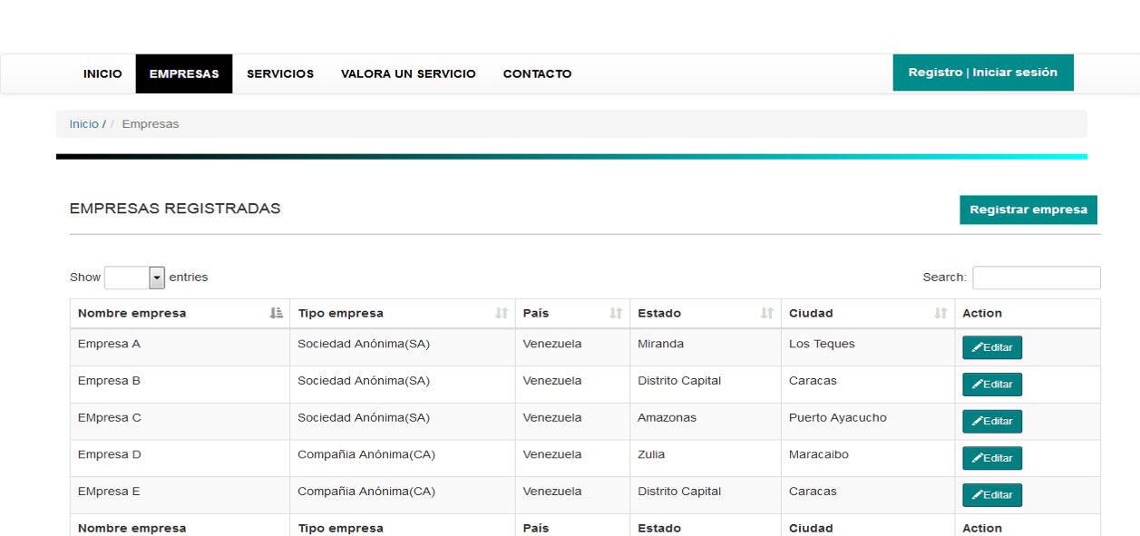Click the Estado column sort arrows
This screenshot has width=1140, height=536.
tap(767, 313)
